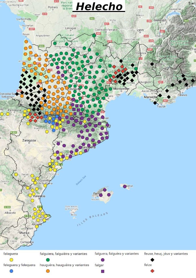Click the Pamplona city label

[x=15, y=110]
